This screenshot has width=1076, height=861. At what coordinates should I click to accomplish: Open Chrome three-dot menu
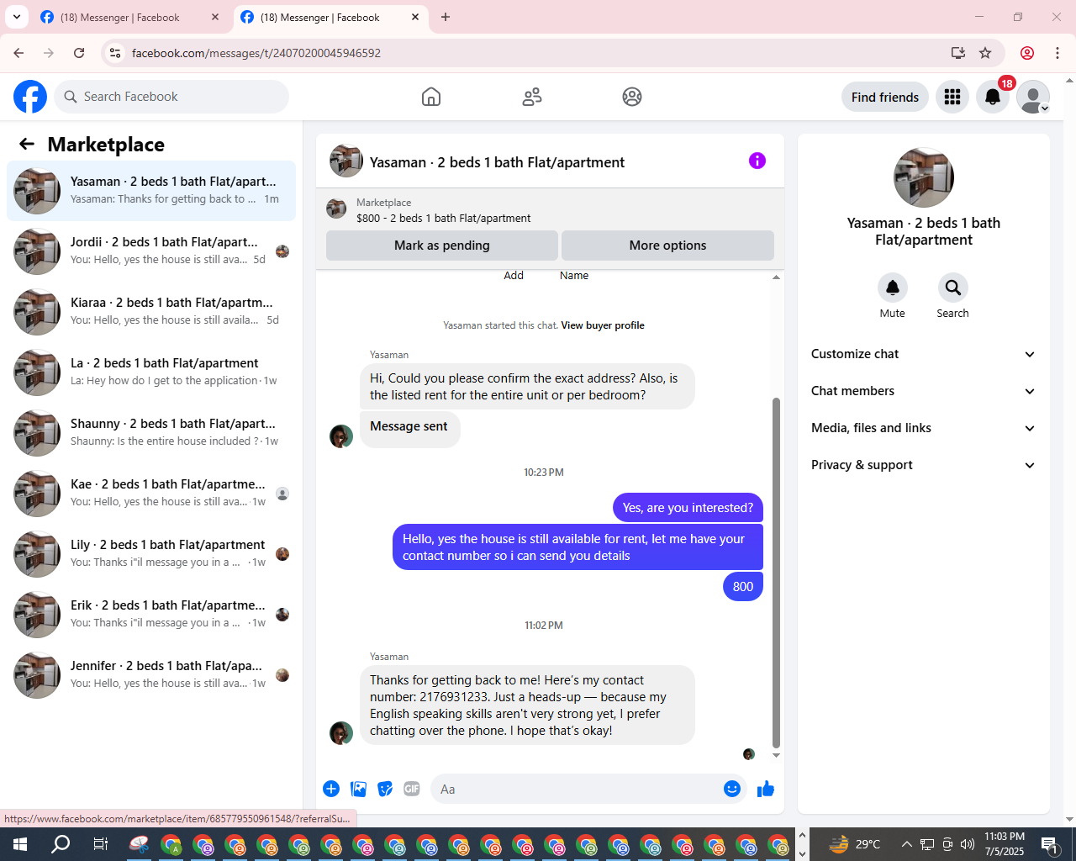(1058, 53)
